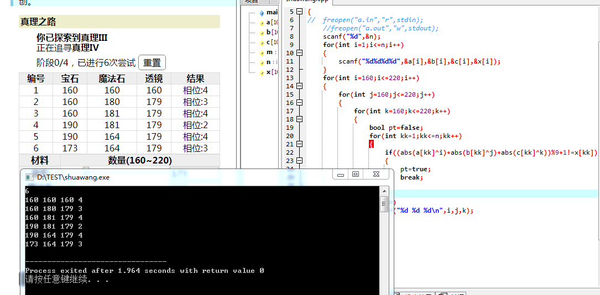Select variable a icon in class browser
Screen dimensions: 600x295
coord(262,23)
